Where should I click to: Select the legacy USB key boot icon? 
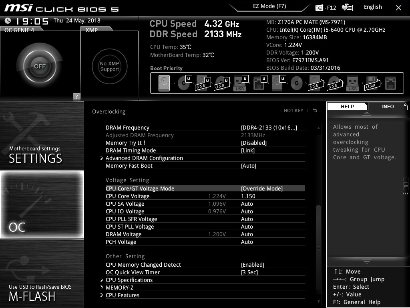click(x=352, y=83)
